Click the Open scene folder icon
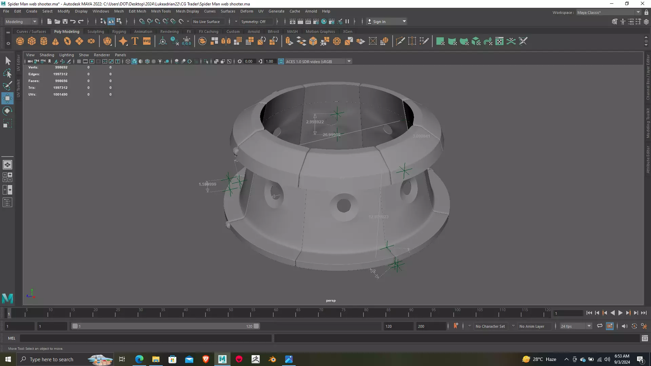The image size is (651, 366). tap(57, 21)
